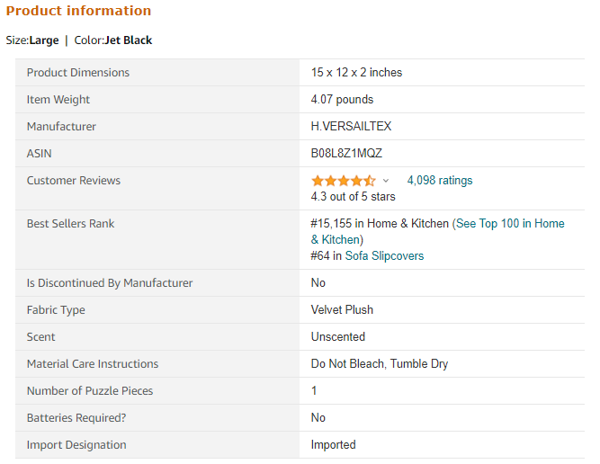Open the Sofa Slipcovers category link
Viewport: 600px width, 464px height.
coord(384,255)
